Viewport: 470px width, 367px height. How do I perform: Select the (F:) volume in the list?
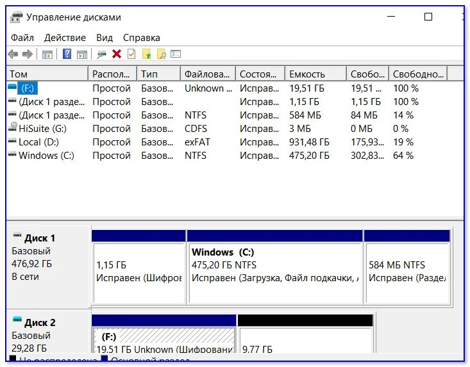click(28, 88)
